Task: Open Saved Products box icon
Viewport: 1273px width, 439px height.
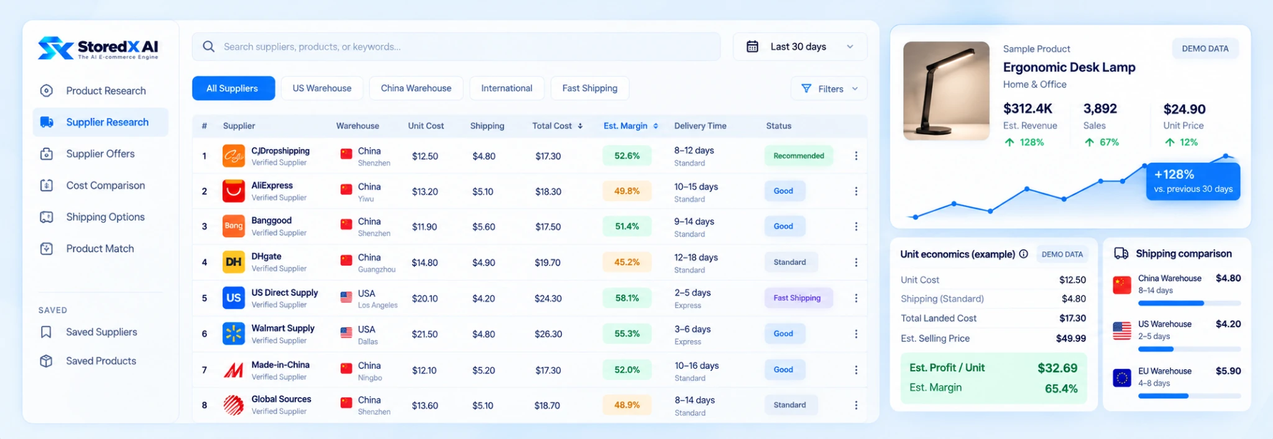Action: [46, 361]
